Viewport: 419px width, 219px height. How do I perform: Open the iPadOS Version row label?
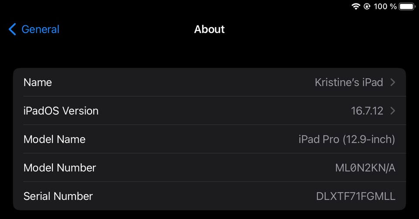(61, 111)
